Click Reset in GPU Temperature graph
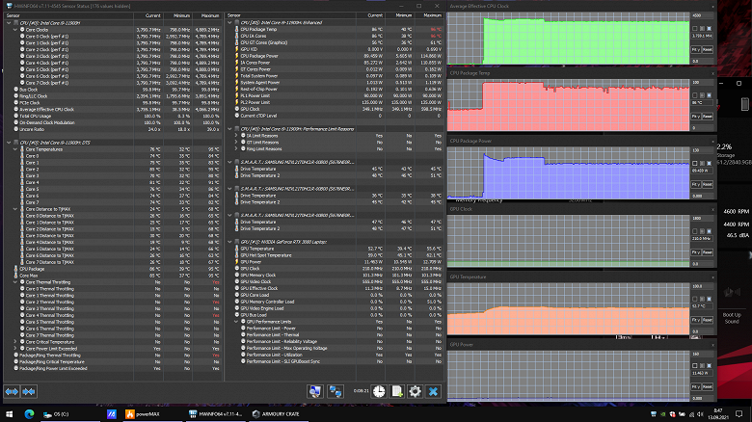Image resolution: width=752 pixels, height=422 pixels. tap(708, 320)
